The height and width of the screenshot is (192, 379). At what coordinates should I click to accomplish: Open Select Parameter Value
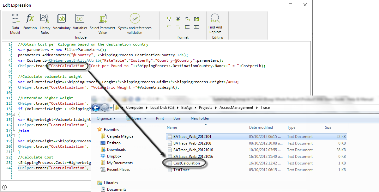click(103, 24)
